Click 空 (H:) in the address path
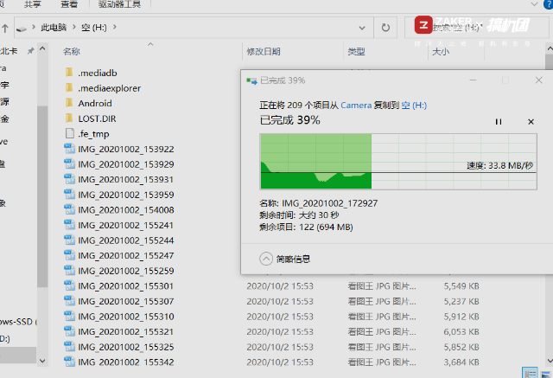553x378 pixels. [x=94, y=27]
